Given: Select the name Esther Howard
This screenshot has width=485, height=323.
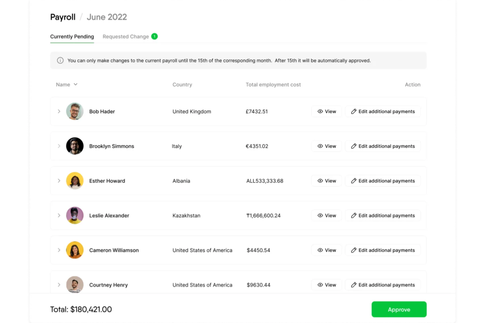Looking at the screenshot, I should coord(107,181).
